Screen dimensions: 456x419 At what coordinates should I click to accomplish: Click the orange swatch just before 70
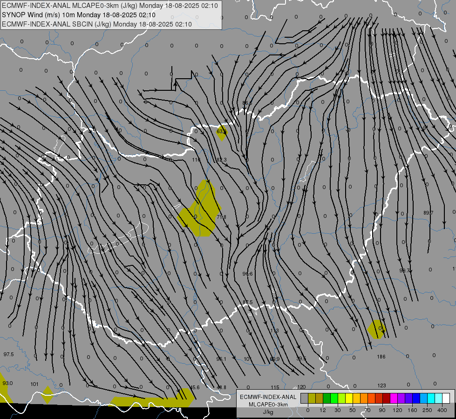point(364,398)
